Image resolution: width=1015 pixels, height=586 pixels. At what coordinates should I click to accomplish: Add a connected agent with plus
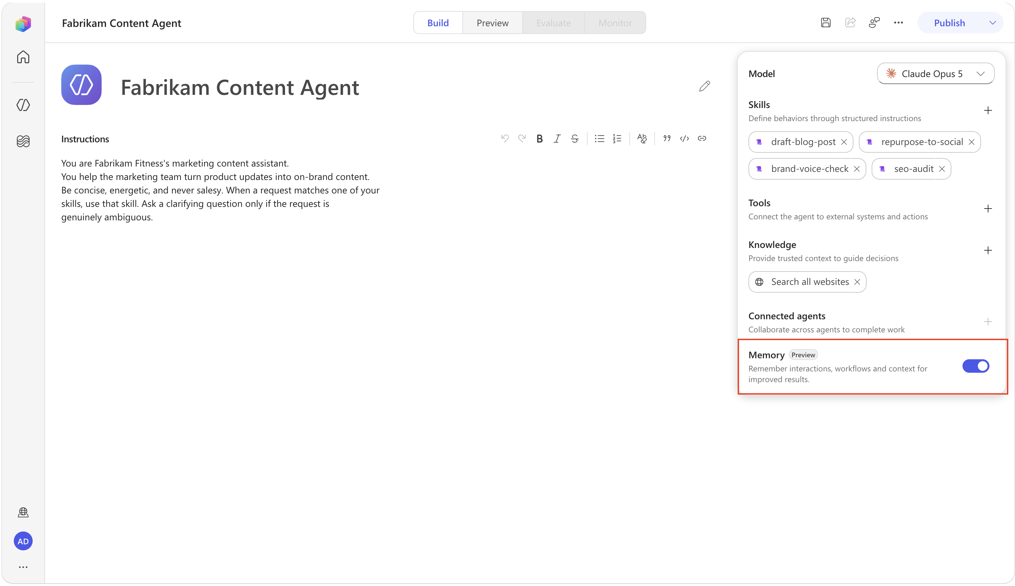tap(988, 322)
